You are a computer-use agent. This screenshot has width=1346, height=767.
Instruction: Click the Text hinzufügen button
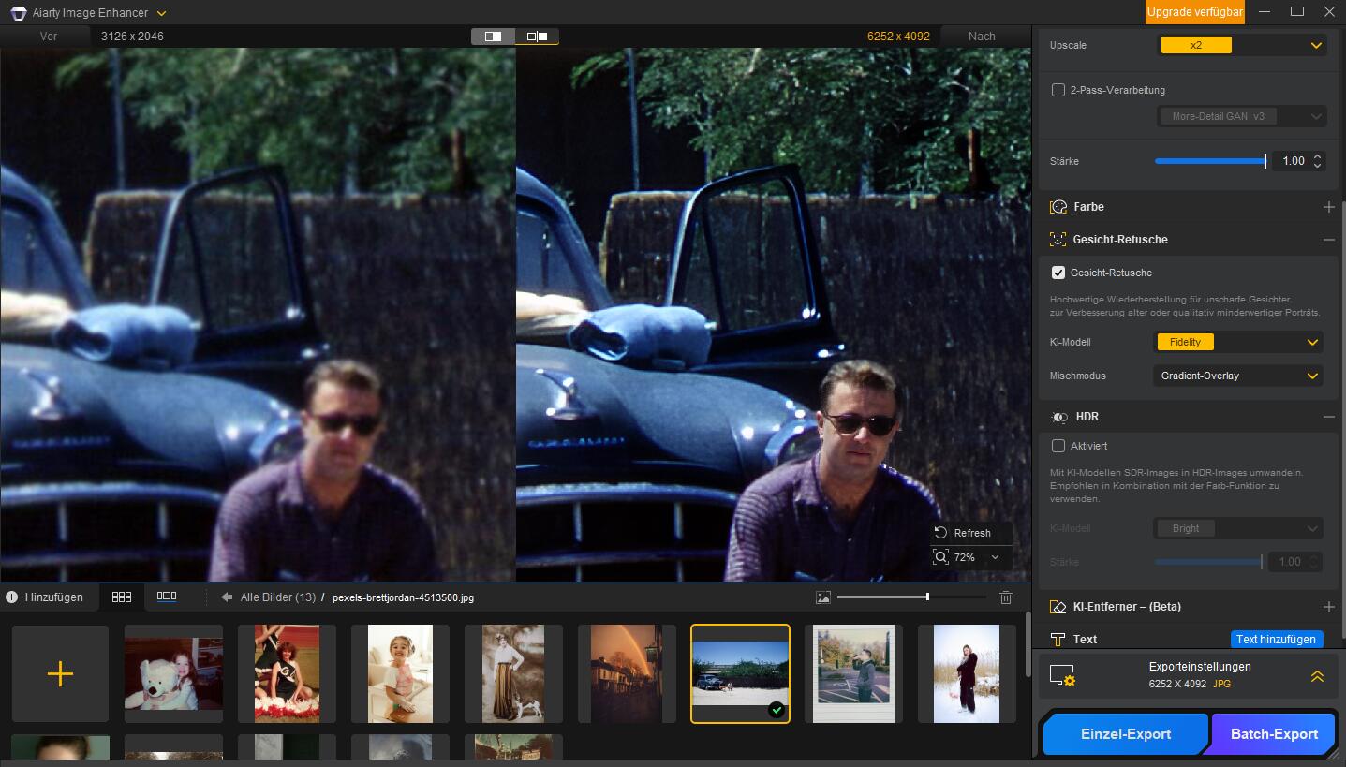pyautogui.click(x=1276, y=639)
